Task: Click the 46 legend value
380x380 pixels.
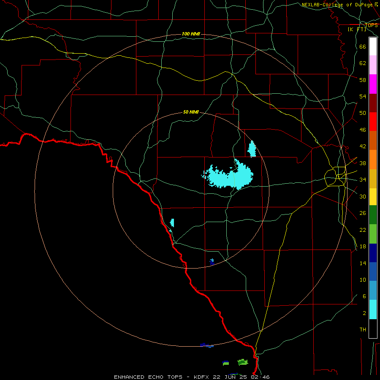Action: point(363,130)
